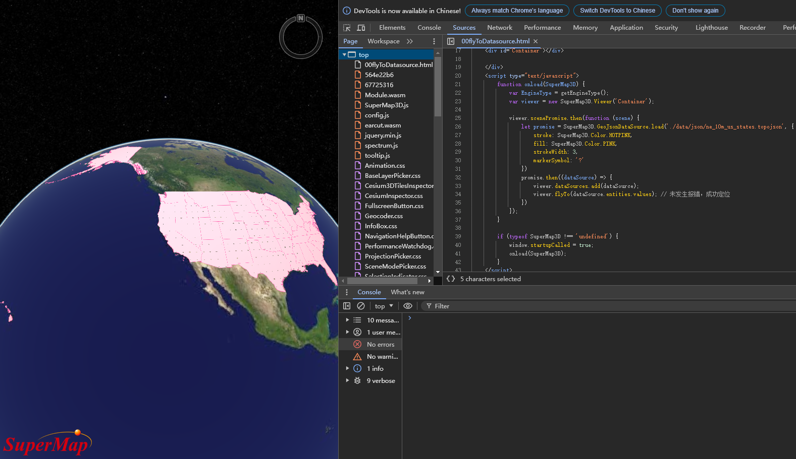Switch to the Workspace navigator tab
The height and width of the screenshot is (459, 796).
(384, 41)
